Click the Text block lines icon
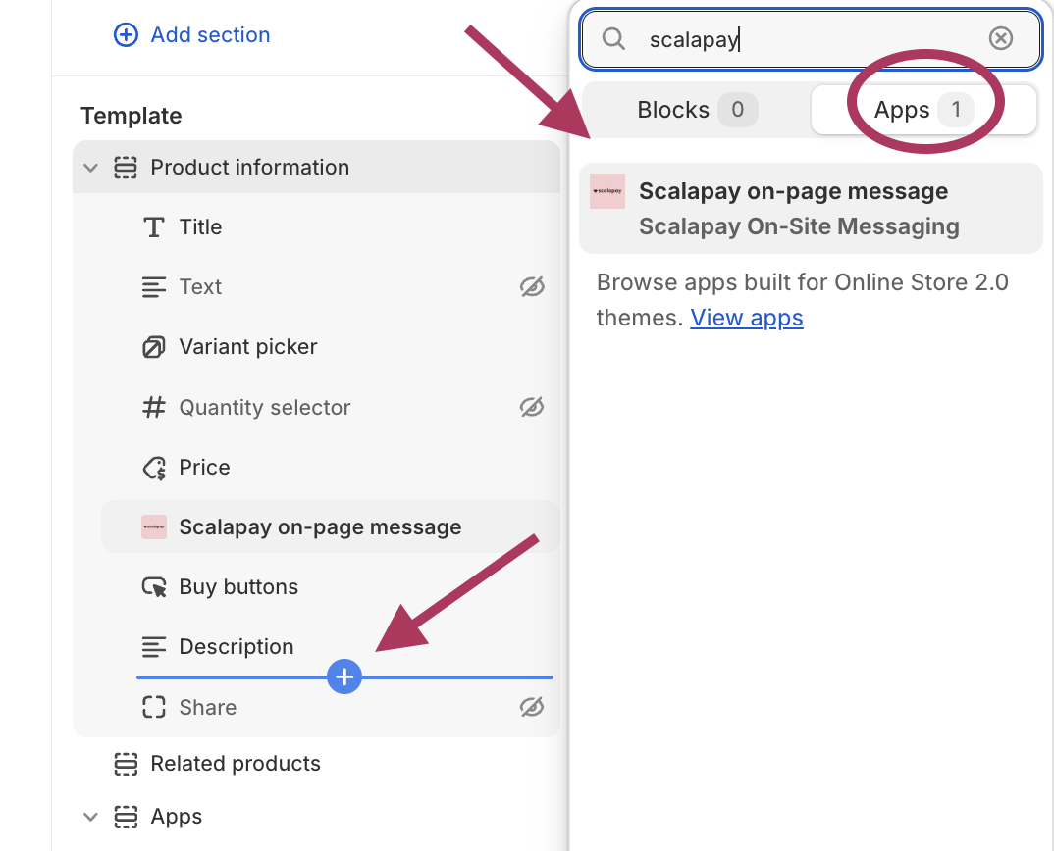1054x851 pixels. [154, 287]
